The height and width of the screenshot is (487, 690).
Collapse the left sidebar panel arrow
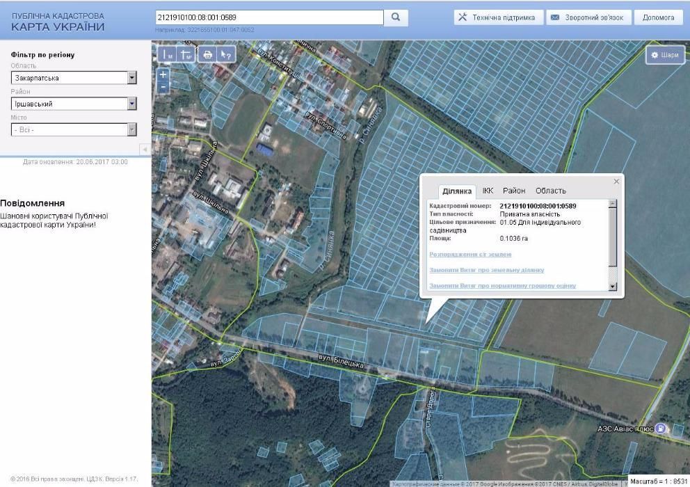point(144,149)
